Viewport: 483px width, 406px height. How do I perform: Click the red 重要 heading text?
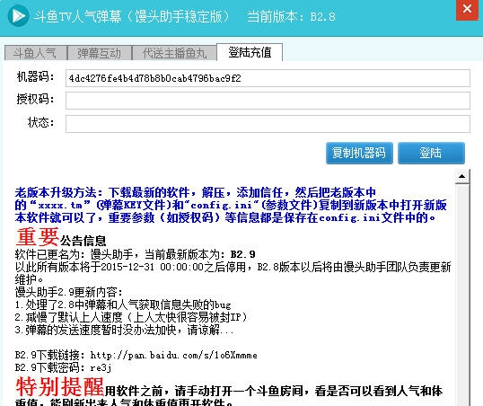click(37, 237)
